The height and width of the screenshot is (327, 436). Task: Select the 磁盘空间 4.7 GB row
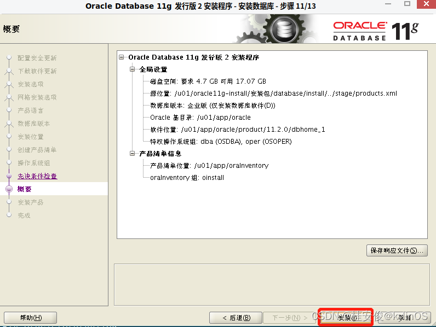click(x=208, y=81)
